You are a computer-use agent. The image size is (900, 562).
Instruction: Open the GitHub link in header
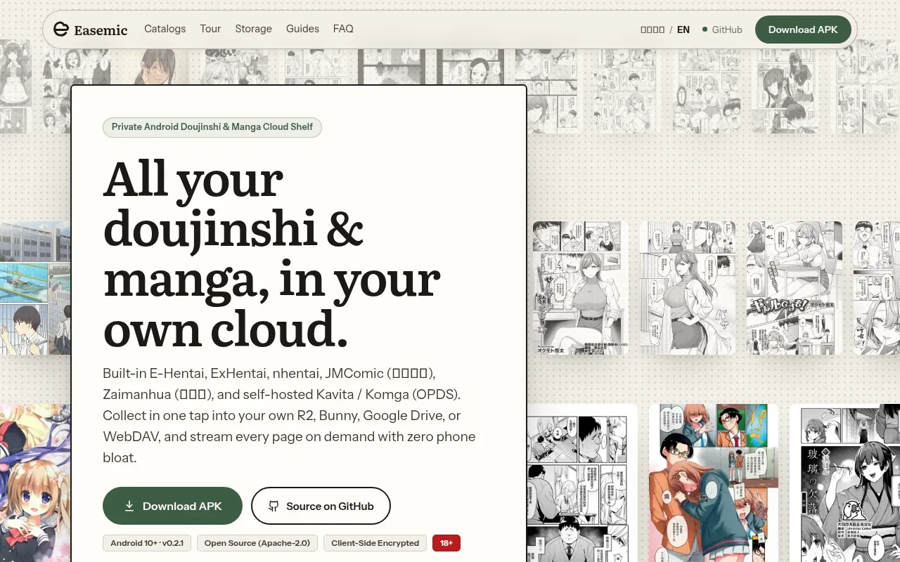(x=727, y=30)
